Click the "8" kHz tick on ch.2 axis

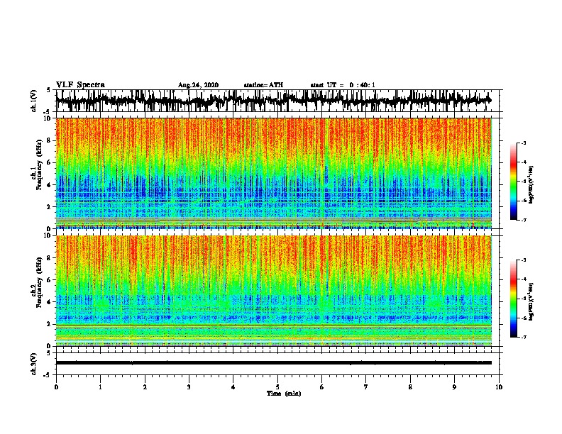click(49, 258)
